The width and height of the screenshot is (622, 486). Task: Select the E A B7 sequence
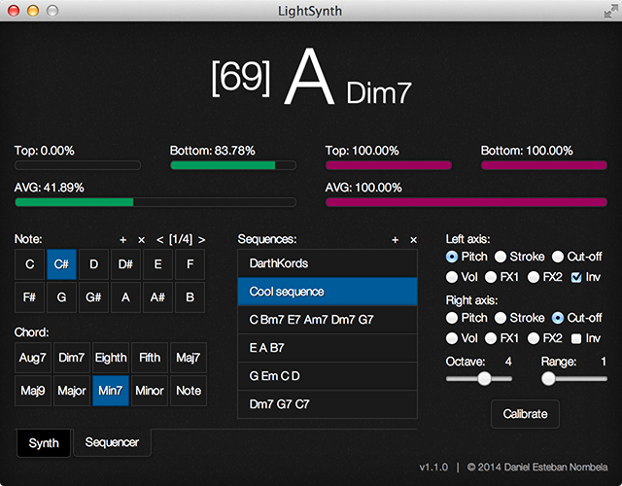point(328,348)
